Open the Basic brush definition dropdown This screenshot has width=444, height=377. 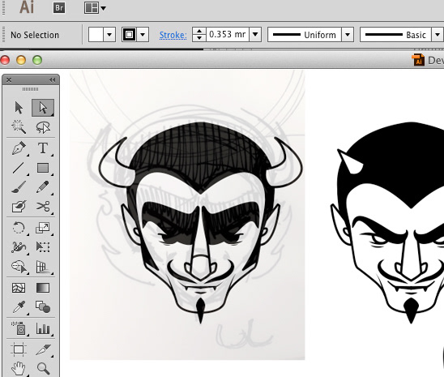438,35
